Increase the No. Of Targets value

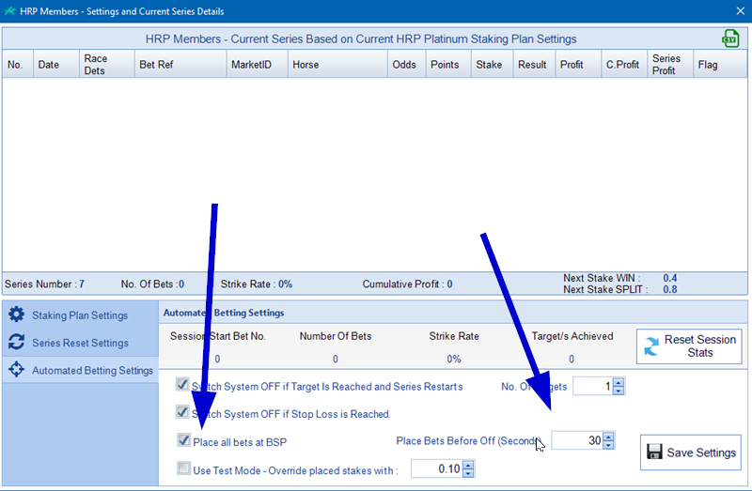tap(619, 382)
